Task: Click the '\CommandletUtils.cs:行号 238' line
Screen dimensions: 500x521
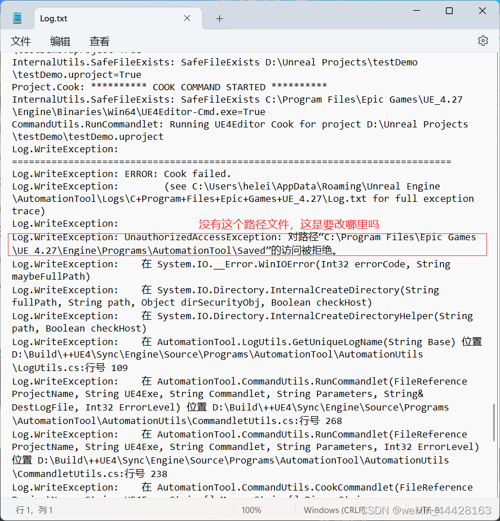Action: (90, 474)
